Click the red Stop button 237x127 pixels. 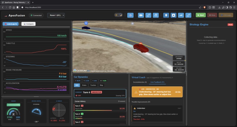212,15
